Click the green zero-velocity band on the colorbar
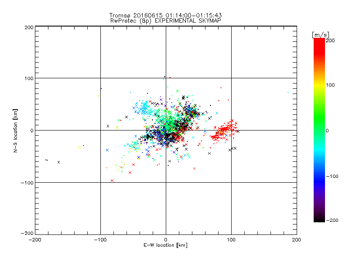349x261 pixels. [x=319, y=130]
